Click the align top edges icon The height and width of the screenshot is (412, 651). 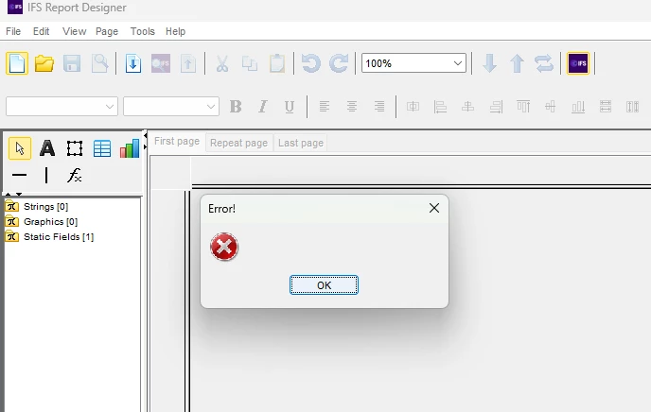(x=523, y=107)
